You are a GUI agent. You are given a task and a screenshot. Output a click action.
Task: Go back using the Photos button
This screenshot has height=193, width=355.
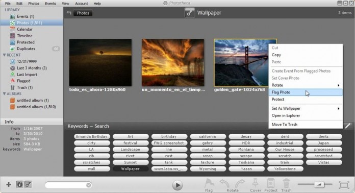pyautogui.click(x=83, y=13)
